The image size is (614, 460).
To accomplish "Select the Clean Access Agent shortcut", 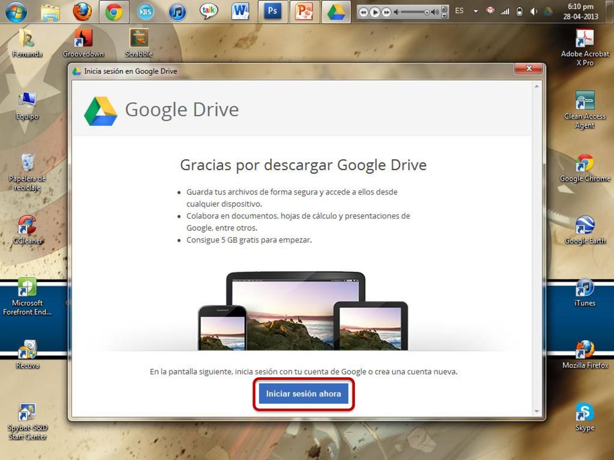I will coord(585,110).
